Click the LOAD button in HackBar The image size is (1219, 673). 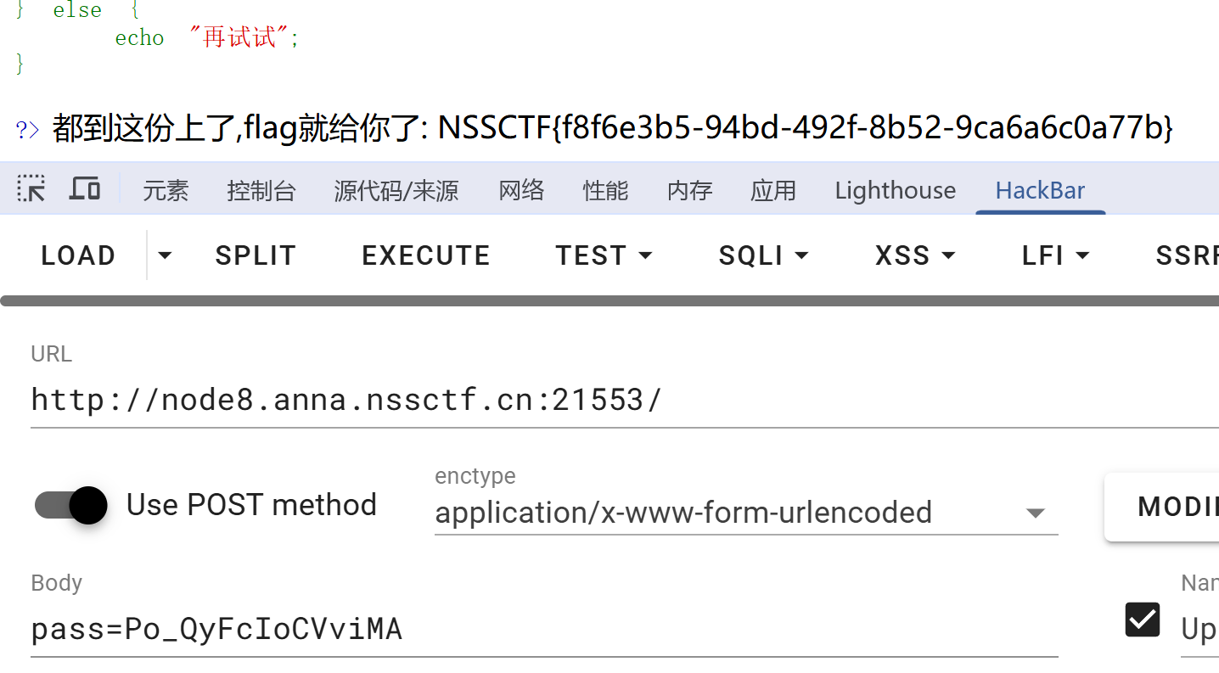coord(78,255)
